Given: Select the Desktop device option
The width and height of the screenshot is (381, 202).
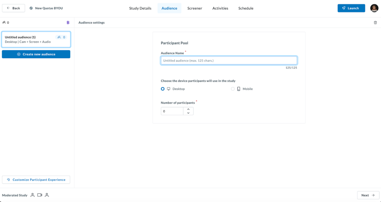Looking at the screenshot, I should click(163, 89).
